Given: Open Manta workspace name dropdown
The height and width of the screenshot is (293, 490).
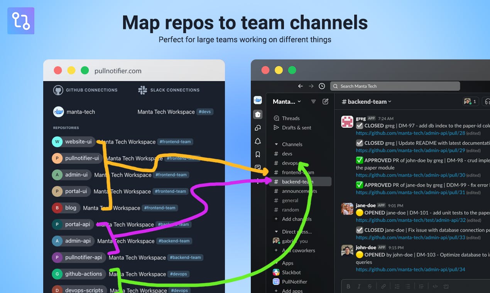Looking at the screenshot, I should pyautogui.click(x=287, y=101).
